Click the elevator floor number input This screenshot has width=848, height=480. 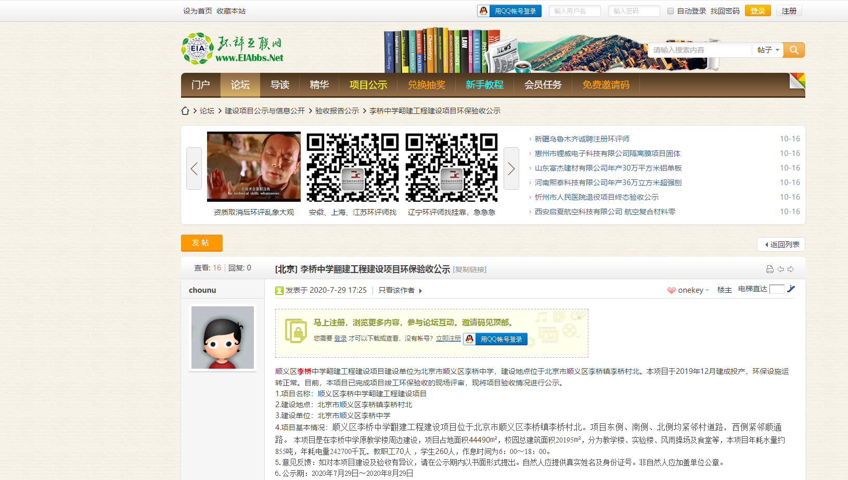point(777,289)
